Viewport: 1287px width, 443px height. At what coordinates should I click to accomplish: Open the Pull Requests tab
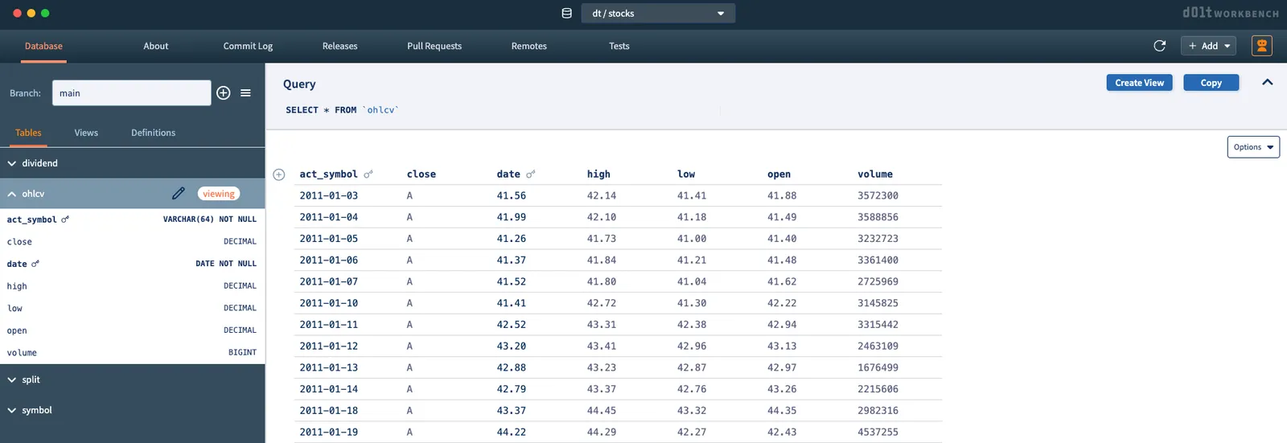pos(434,47)
